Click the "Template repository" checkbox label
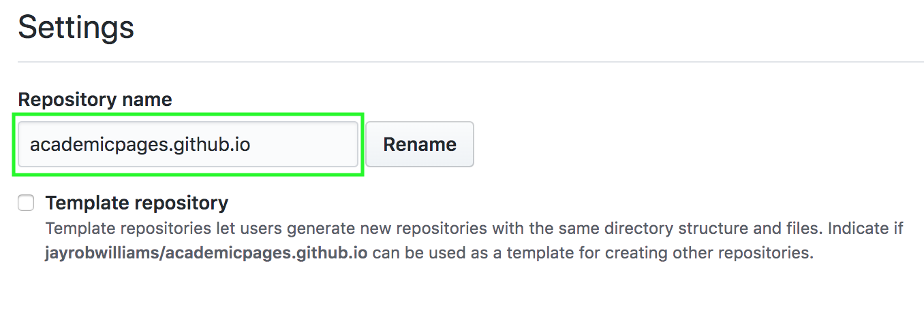 (136, 203)
